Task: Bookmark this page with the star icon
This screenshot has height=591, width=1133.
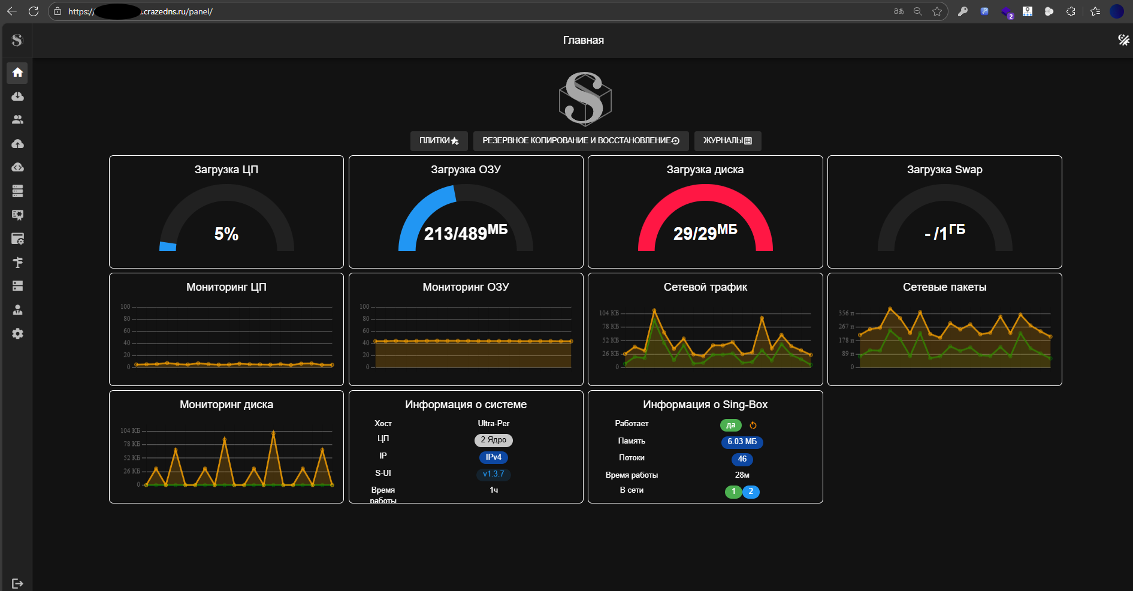Action: click(x=937, y=11)
